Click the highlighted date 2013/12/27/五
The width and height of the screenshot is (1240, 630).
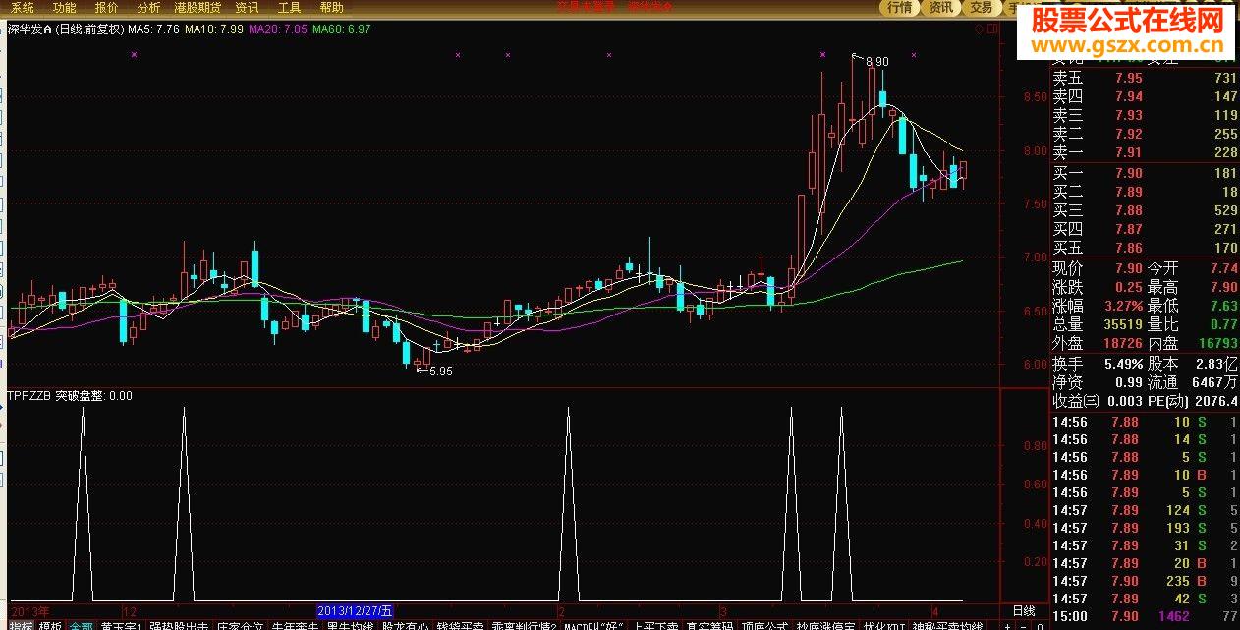pyautogui.click(x=356, y=610)
